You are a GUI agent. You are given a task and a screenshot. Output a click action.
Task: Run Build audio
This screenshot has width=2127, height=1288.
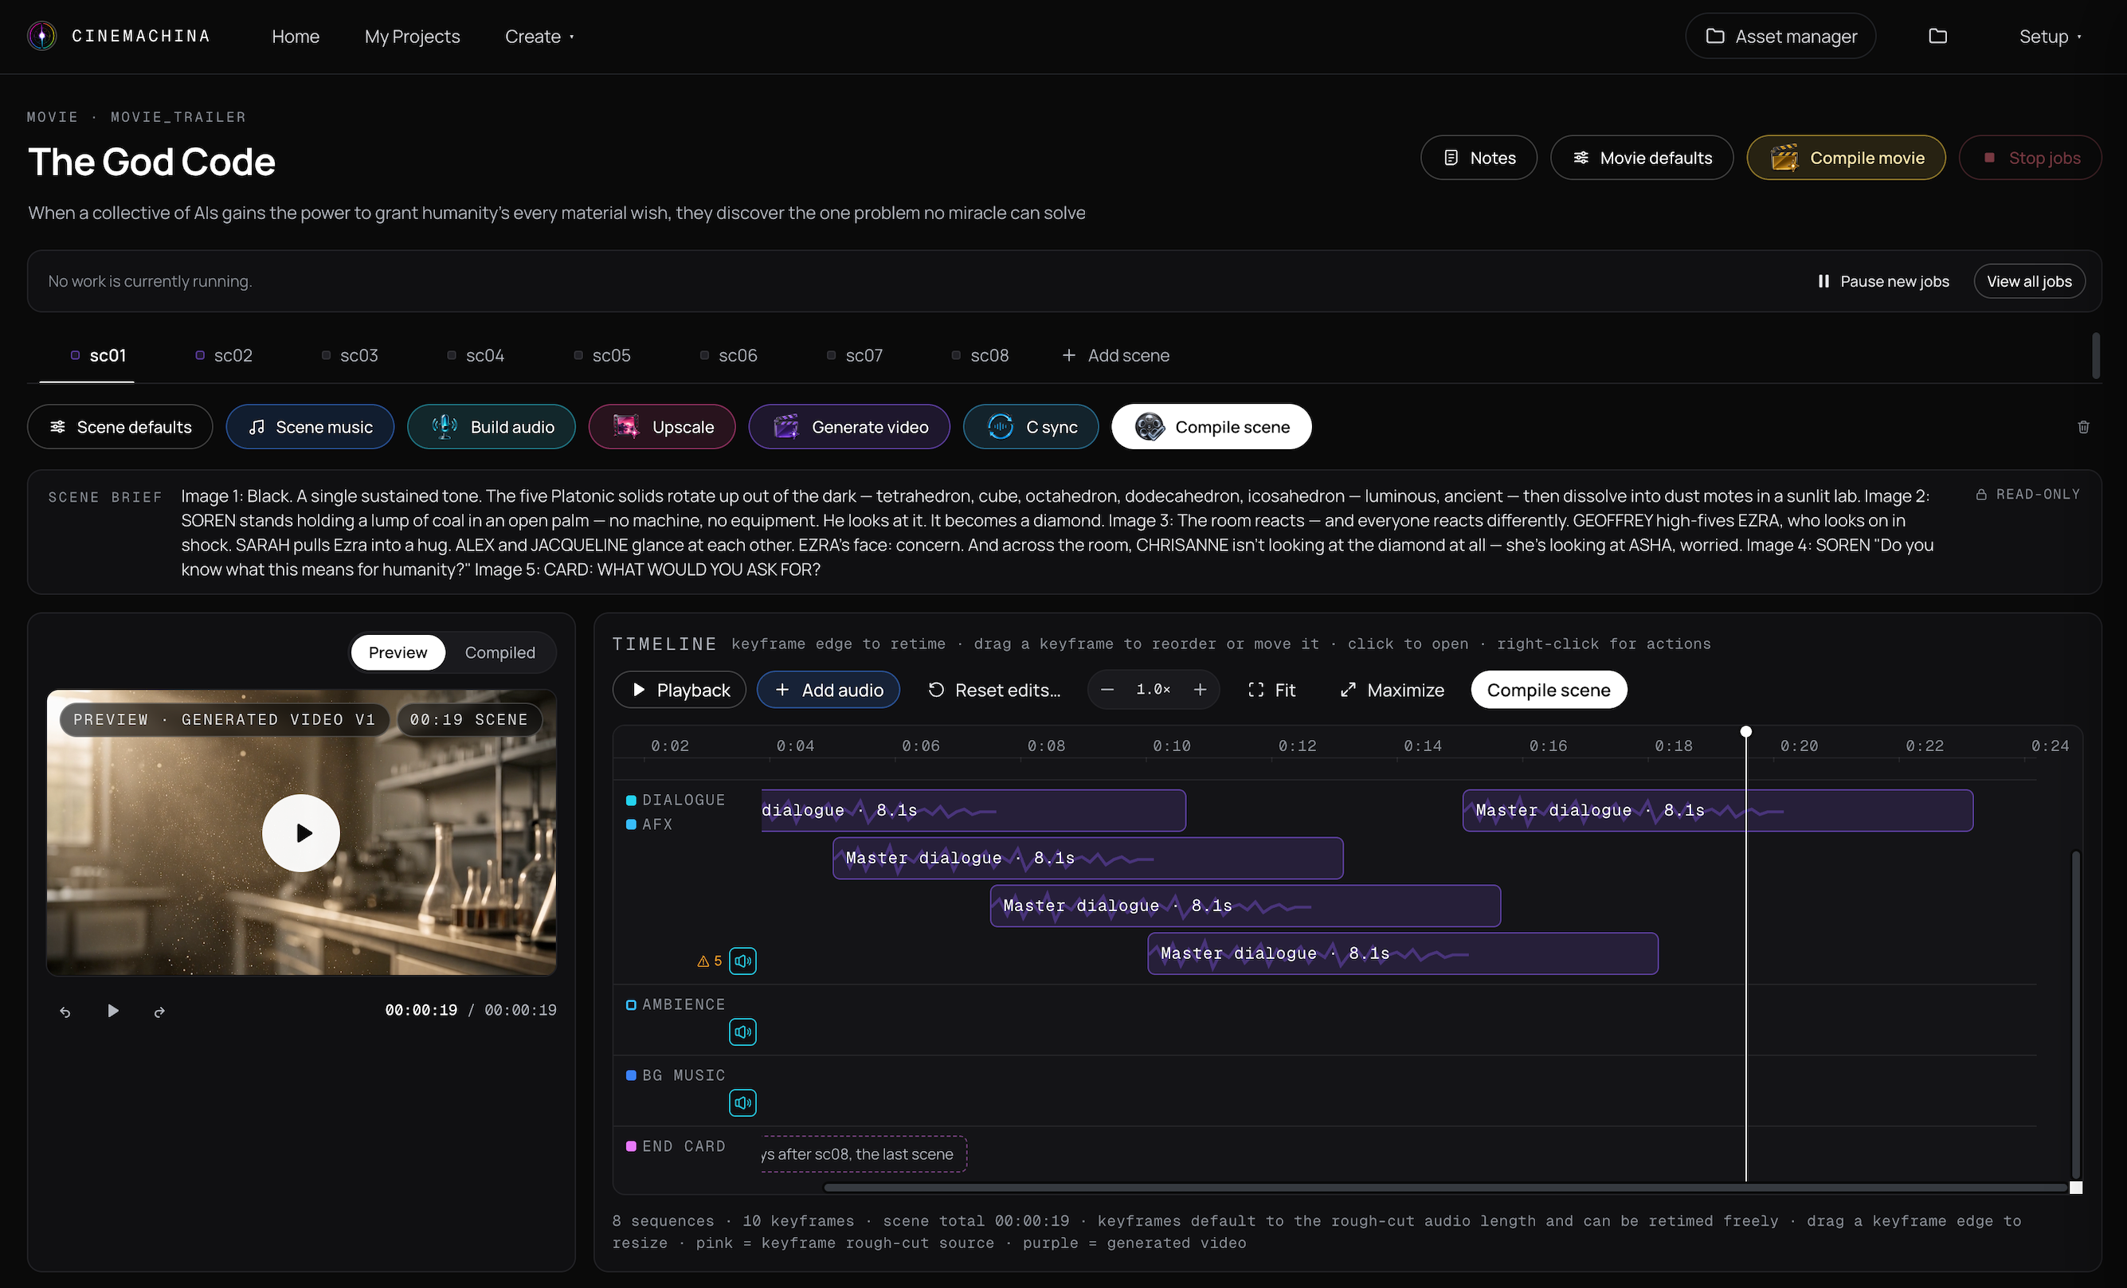[x=492, y=427]
